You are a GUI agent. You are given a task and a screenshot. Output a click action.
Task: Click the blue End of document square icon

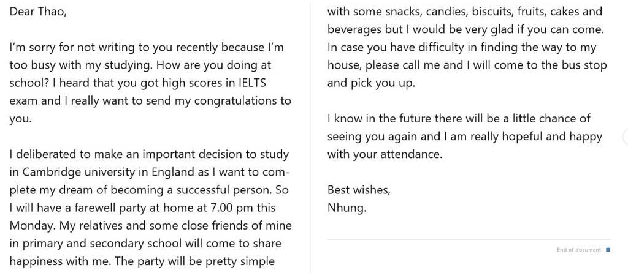coord(608,250)
